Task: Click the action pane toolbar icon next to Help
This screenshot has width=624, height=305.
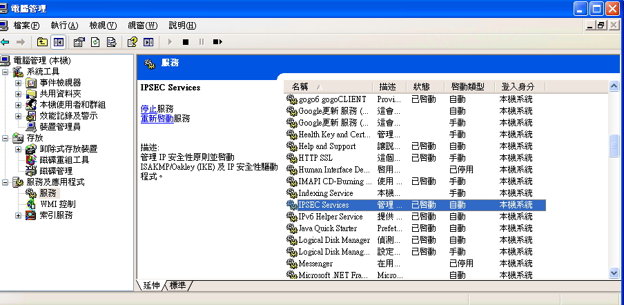Action: [x=148, y=42]
